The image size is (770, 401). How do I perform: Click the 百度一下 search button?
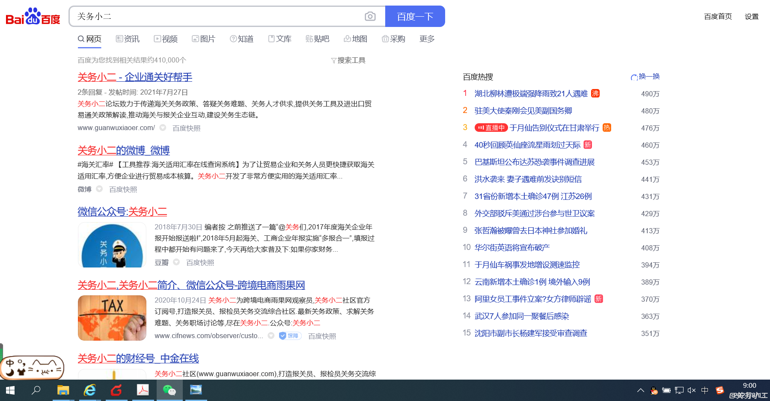[x=415, y=16]
